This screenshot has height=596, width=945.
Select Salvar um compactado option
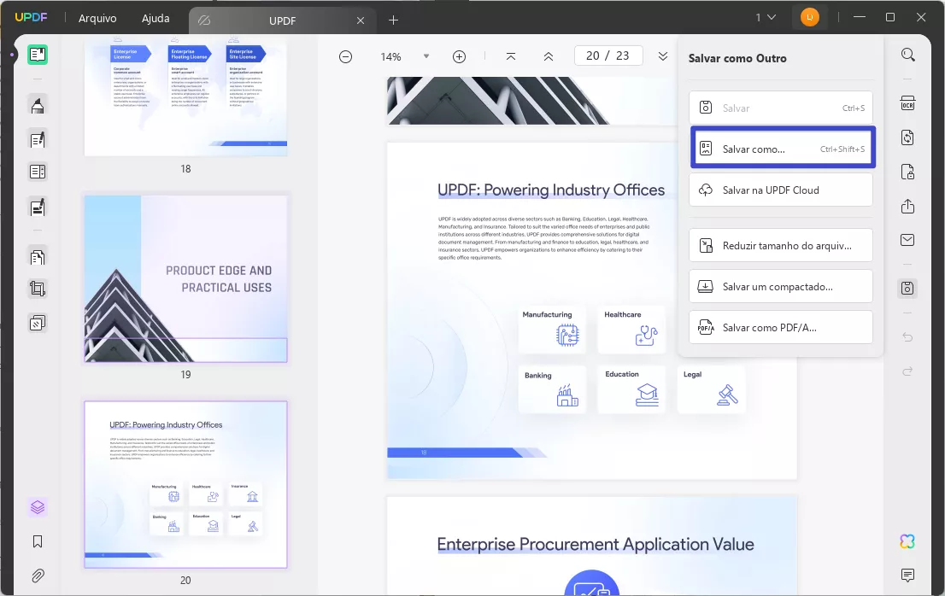pos(781,286)
